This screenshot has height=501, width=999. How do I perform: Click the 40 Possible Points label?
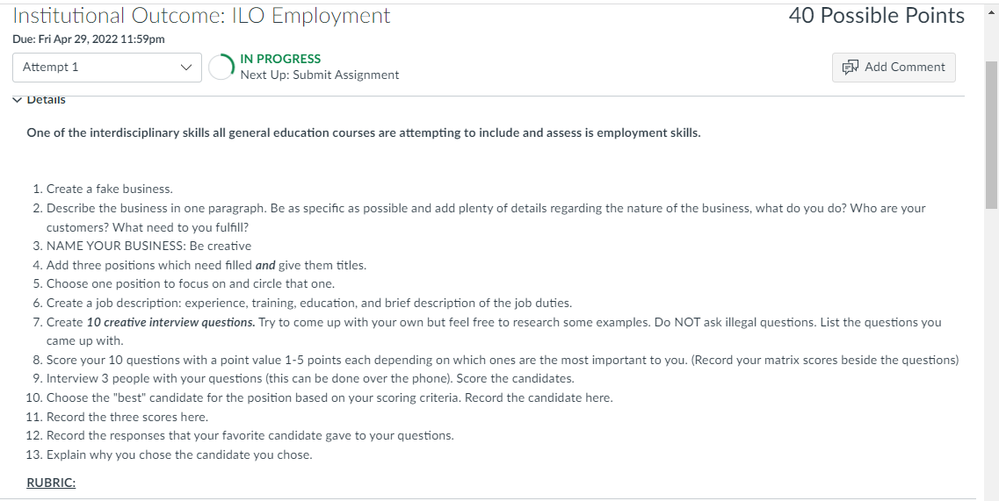(x=877, y=15)
